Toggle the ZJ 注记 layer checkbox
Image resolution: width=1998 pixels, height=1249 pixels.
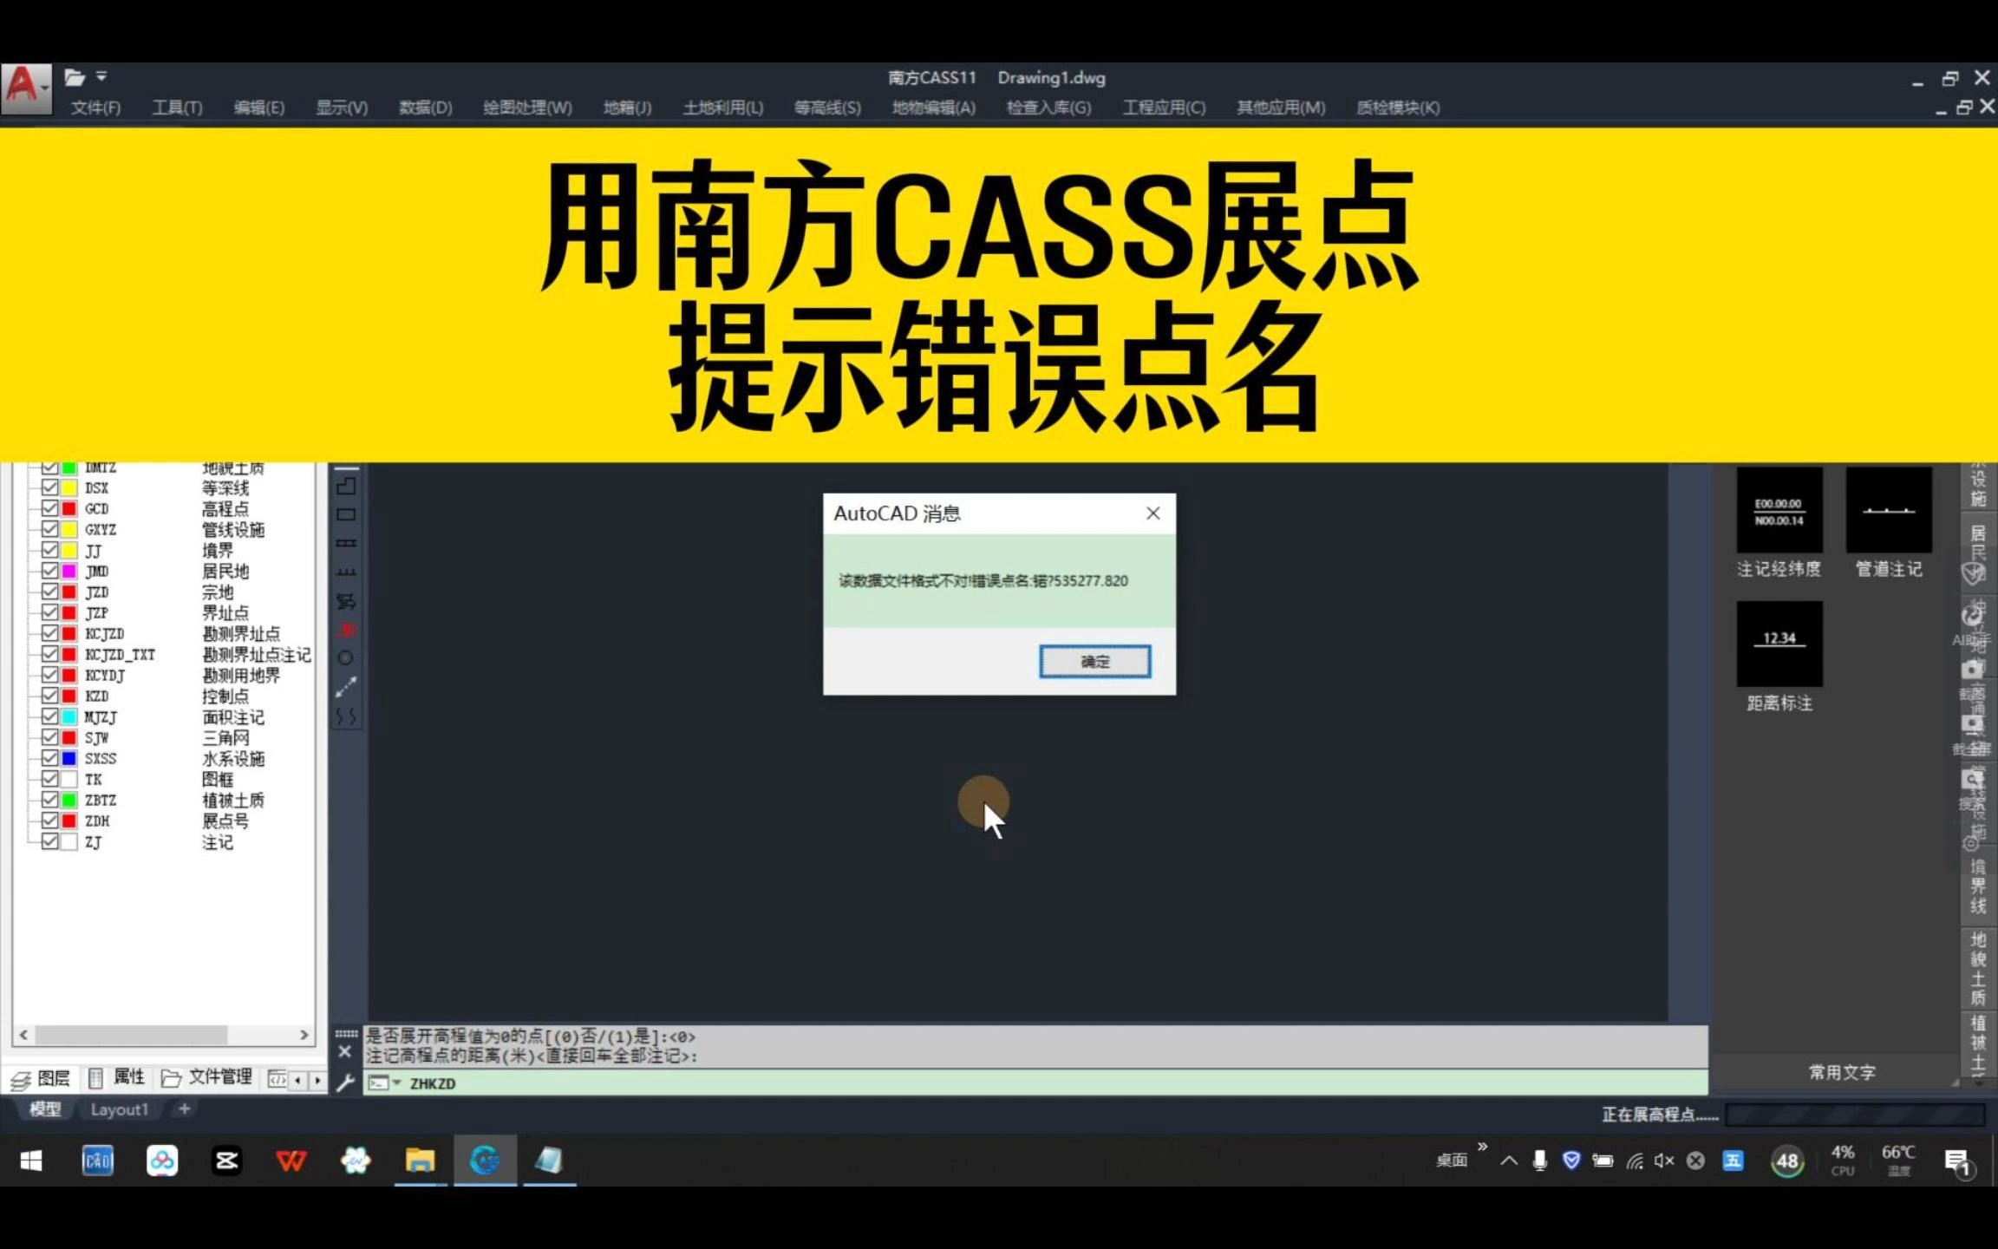(x=49, y=841)
